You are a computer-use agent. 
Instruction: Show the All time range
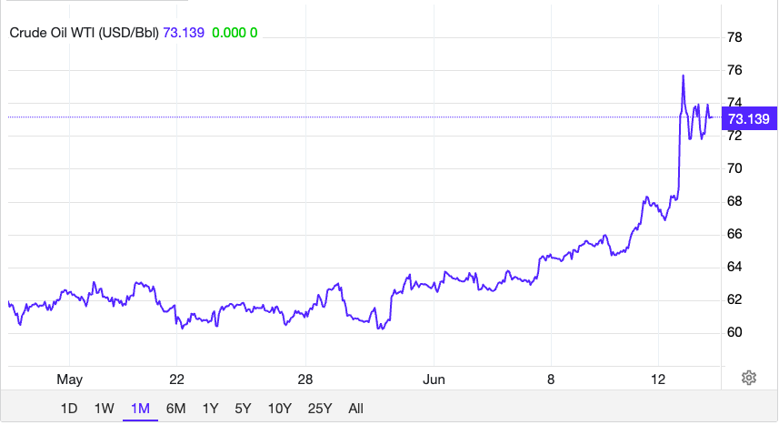tap(355, 410)
